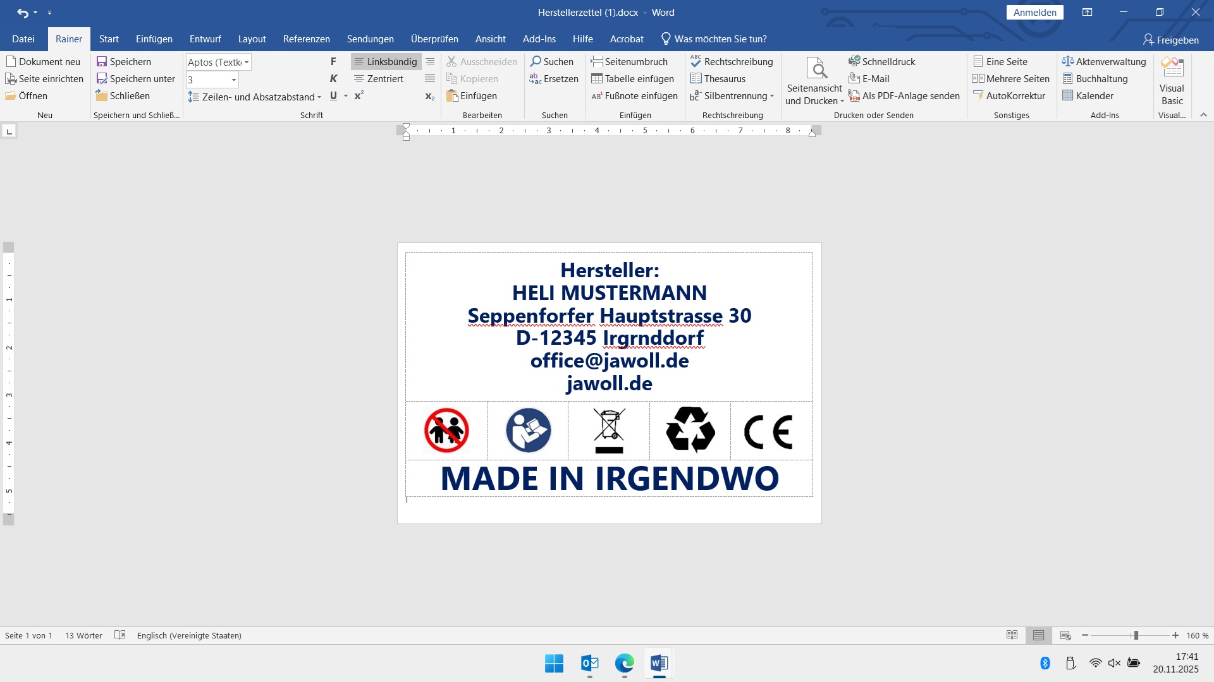Click the Tabelle einfügen icon
The height and width of the screenshot is (682, 1214).
click(x=596, y=78)
